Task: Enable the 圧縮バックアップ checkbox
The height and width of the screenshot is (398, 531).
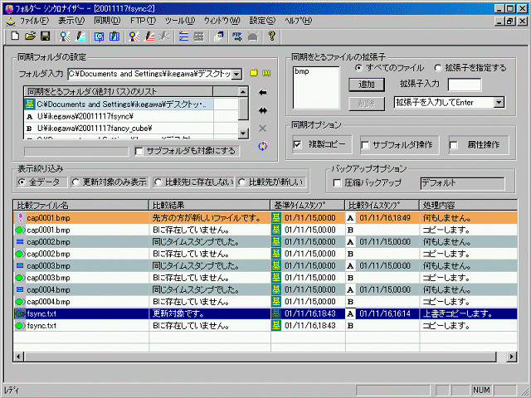Action: [337, 182]
